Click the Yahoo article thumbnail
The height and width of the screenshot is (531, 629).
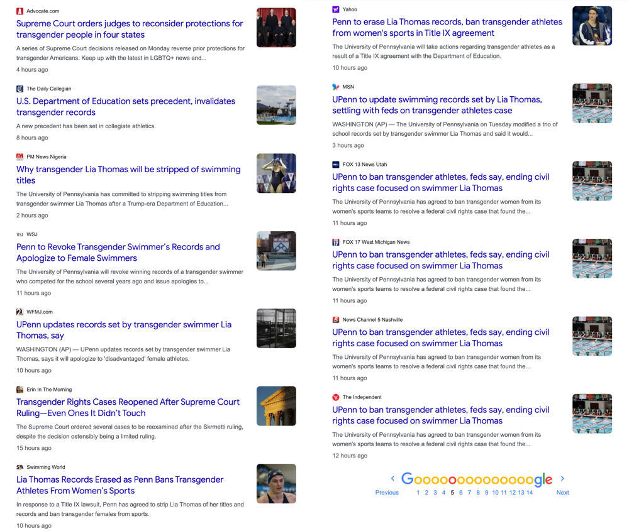592,26
